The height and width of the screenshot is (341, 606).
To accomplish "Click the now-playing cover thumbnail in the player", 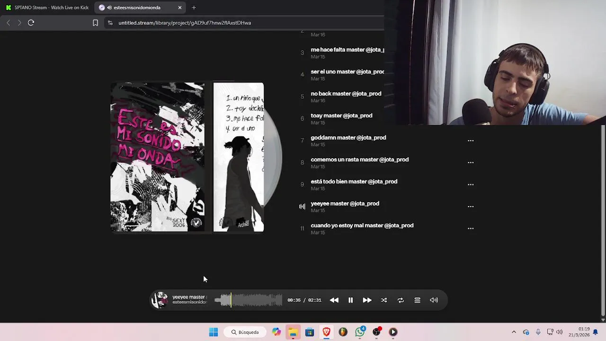I will [160, 300].
